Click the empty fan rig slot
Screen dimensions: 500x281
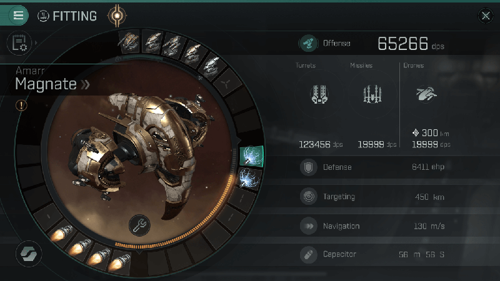pyautogui.click(x=227, y=84)
